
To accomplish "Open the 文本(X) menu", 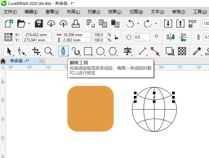I will click(157, 12).
